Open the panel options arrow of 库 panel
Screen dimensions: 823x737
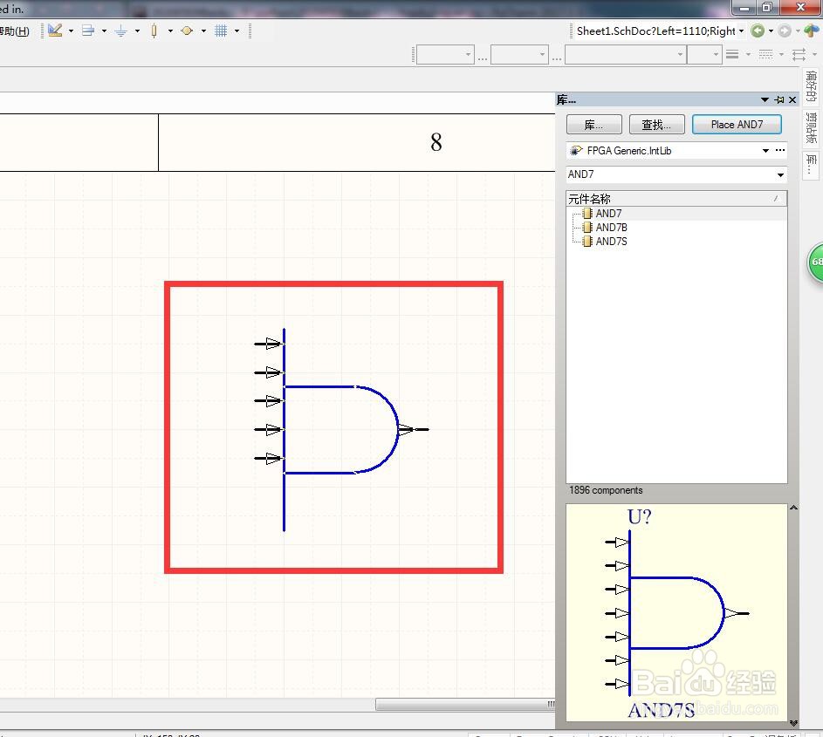coord(765,99)
